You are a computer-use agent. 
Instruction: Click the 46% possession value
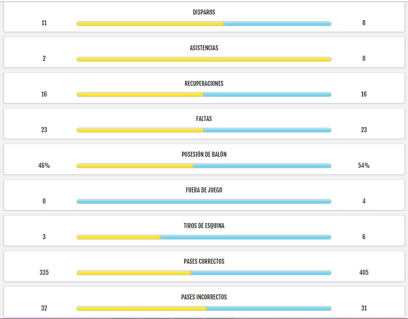coord(44,165)
